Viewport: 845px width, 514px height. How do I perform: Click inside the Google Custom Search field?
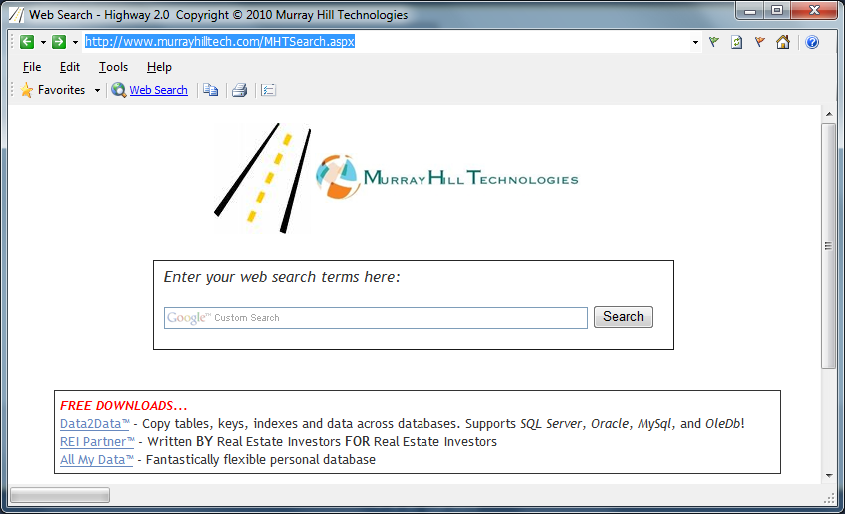(400, 318)
